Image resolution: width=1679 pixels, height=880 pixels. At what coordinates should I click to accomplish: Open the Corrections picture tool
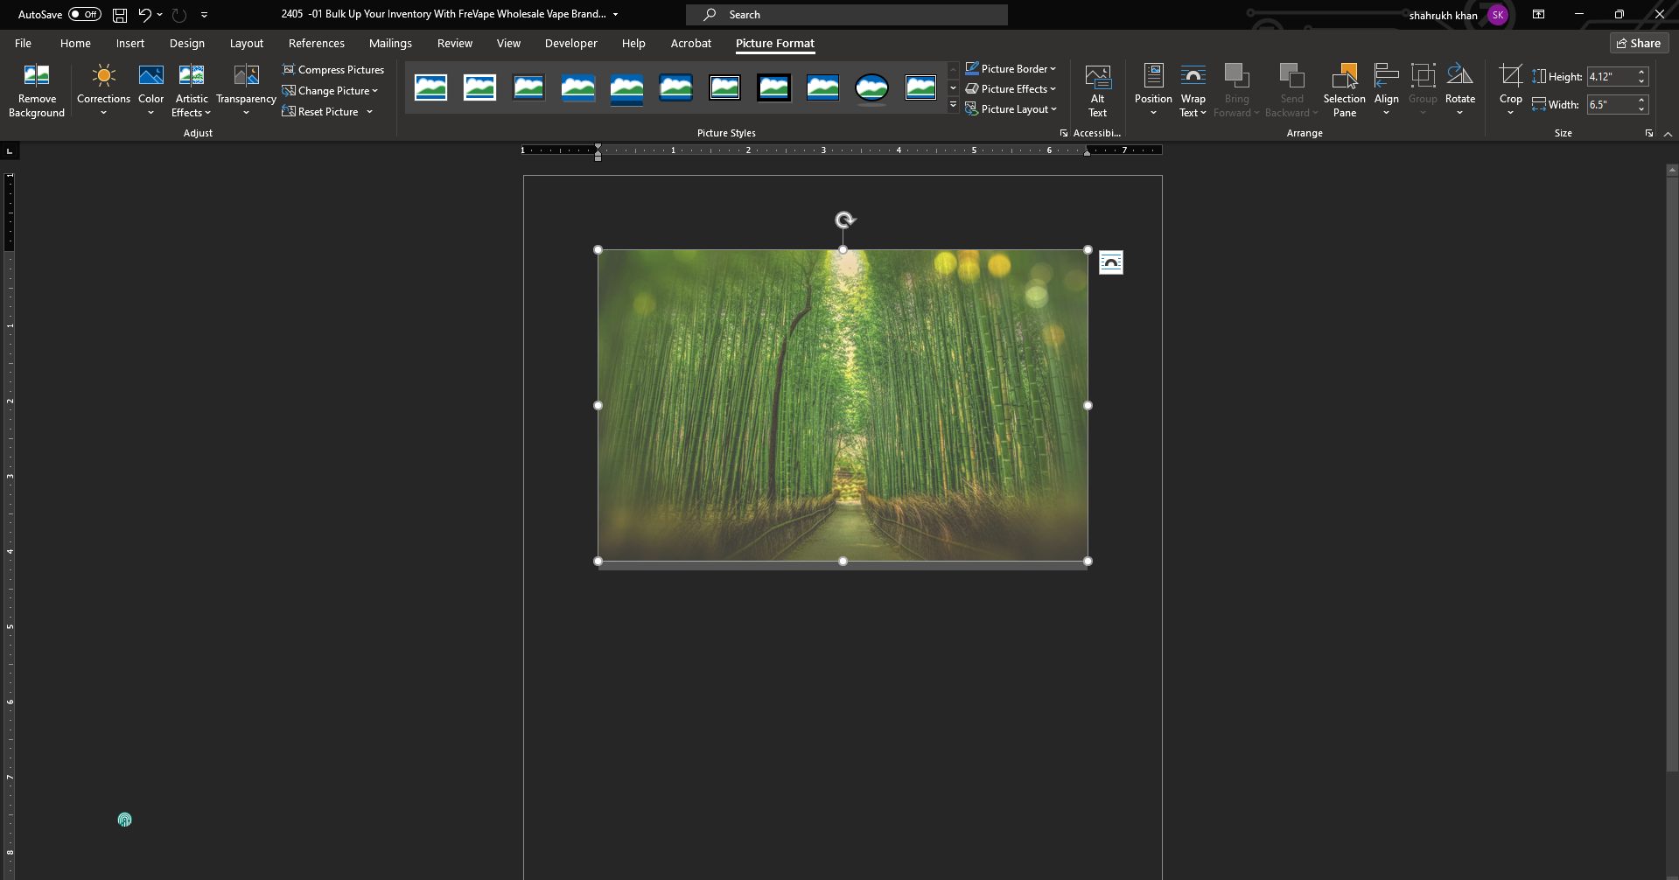tap(103, 77)
